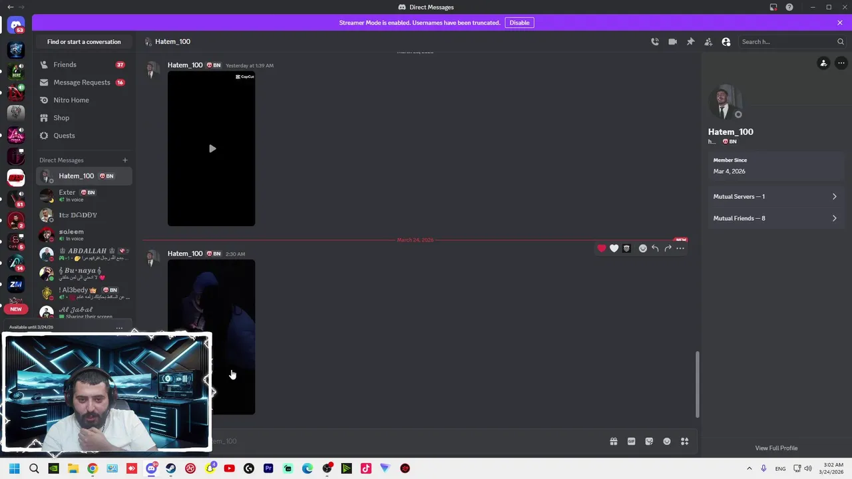
Task: Start a voice call with Hatem_100
Action: coord(655,42)
